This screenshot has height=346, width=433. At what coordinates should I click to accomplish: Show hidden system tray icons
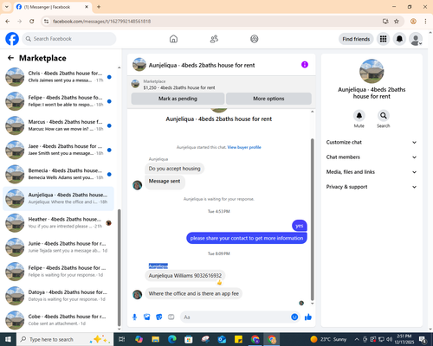tap(357, 339)
